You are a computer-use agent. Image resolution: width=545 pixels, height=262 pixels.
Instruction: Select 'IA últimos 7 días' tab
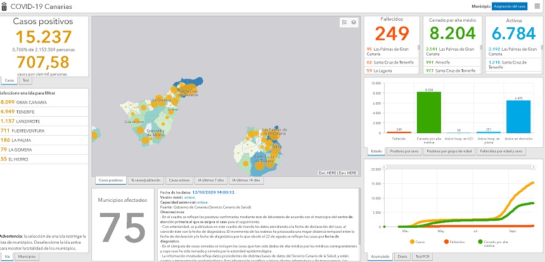(x=210, y=181)
